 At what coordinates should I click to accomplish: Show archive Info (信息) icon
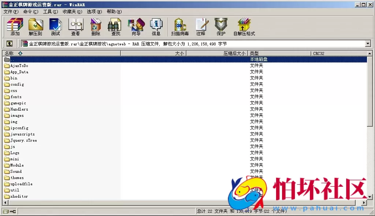point(156,27)
